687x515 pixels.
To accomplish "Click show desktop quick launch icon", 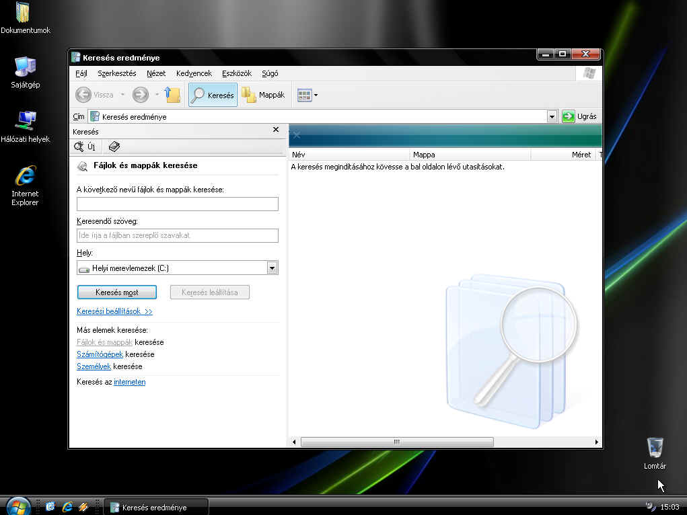I will (50, 507).
